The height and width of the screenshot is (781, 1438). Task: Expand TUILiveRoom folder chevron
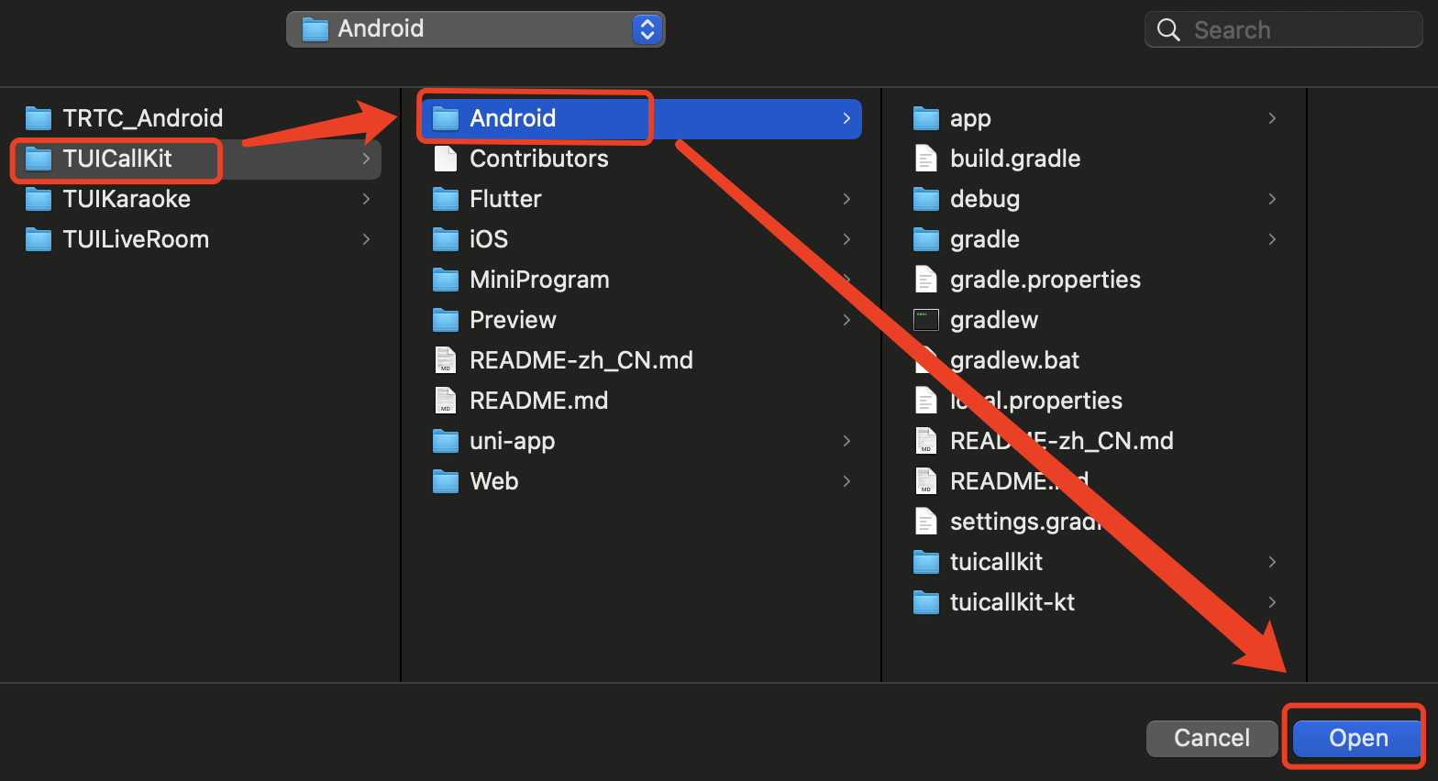366,239
